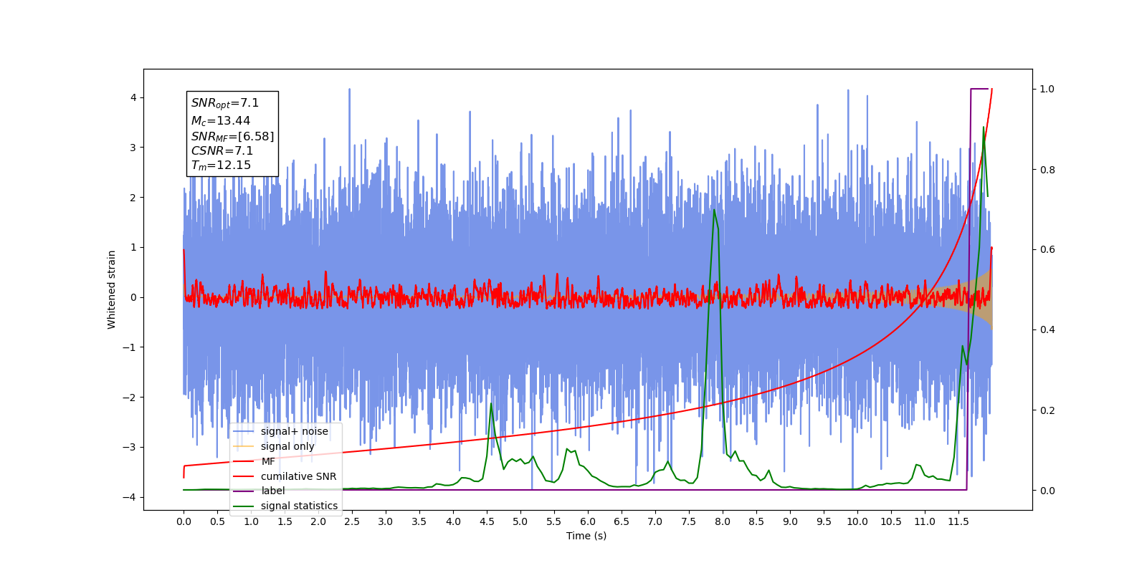Click the green signal statistics peak near 8.0 s
Viewport: 1147px width, 573px height.
coord(714,211)
